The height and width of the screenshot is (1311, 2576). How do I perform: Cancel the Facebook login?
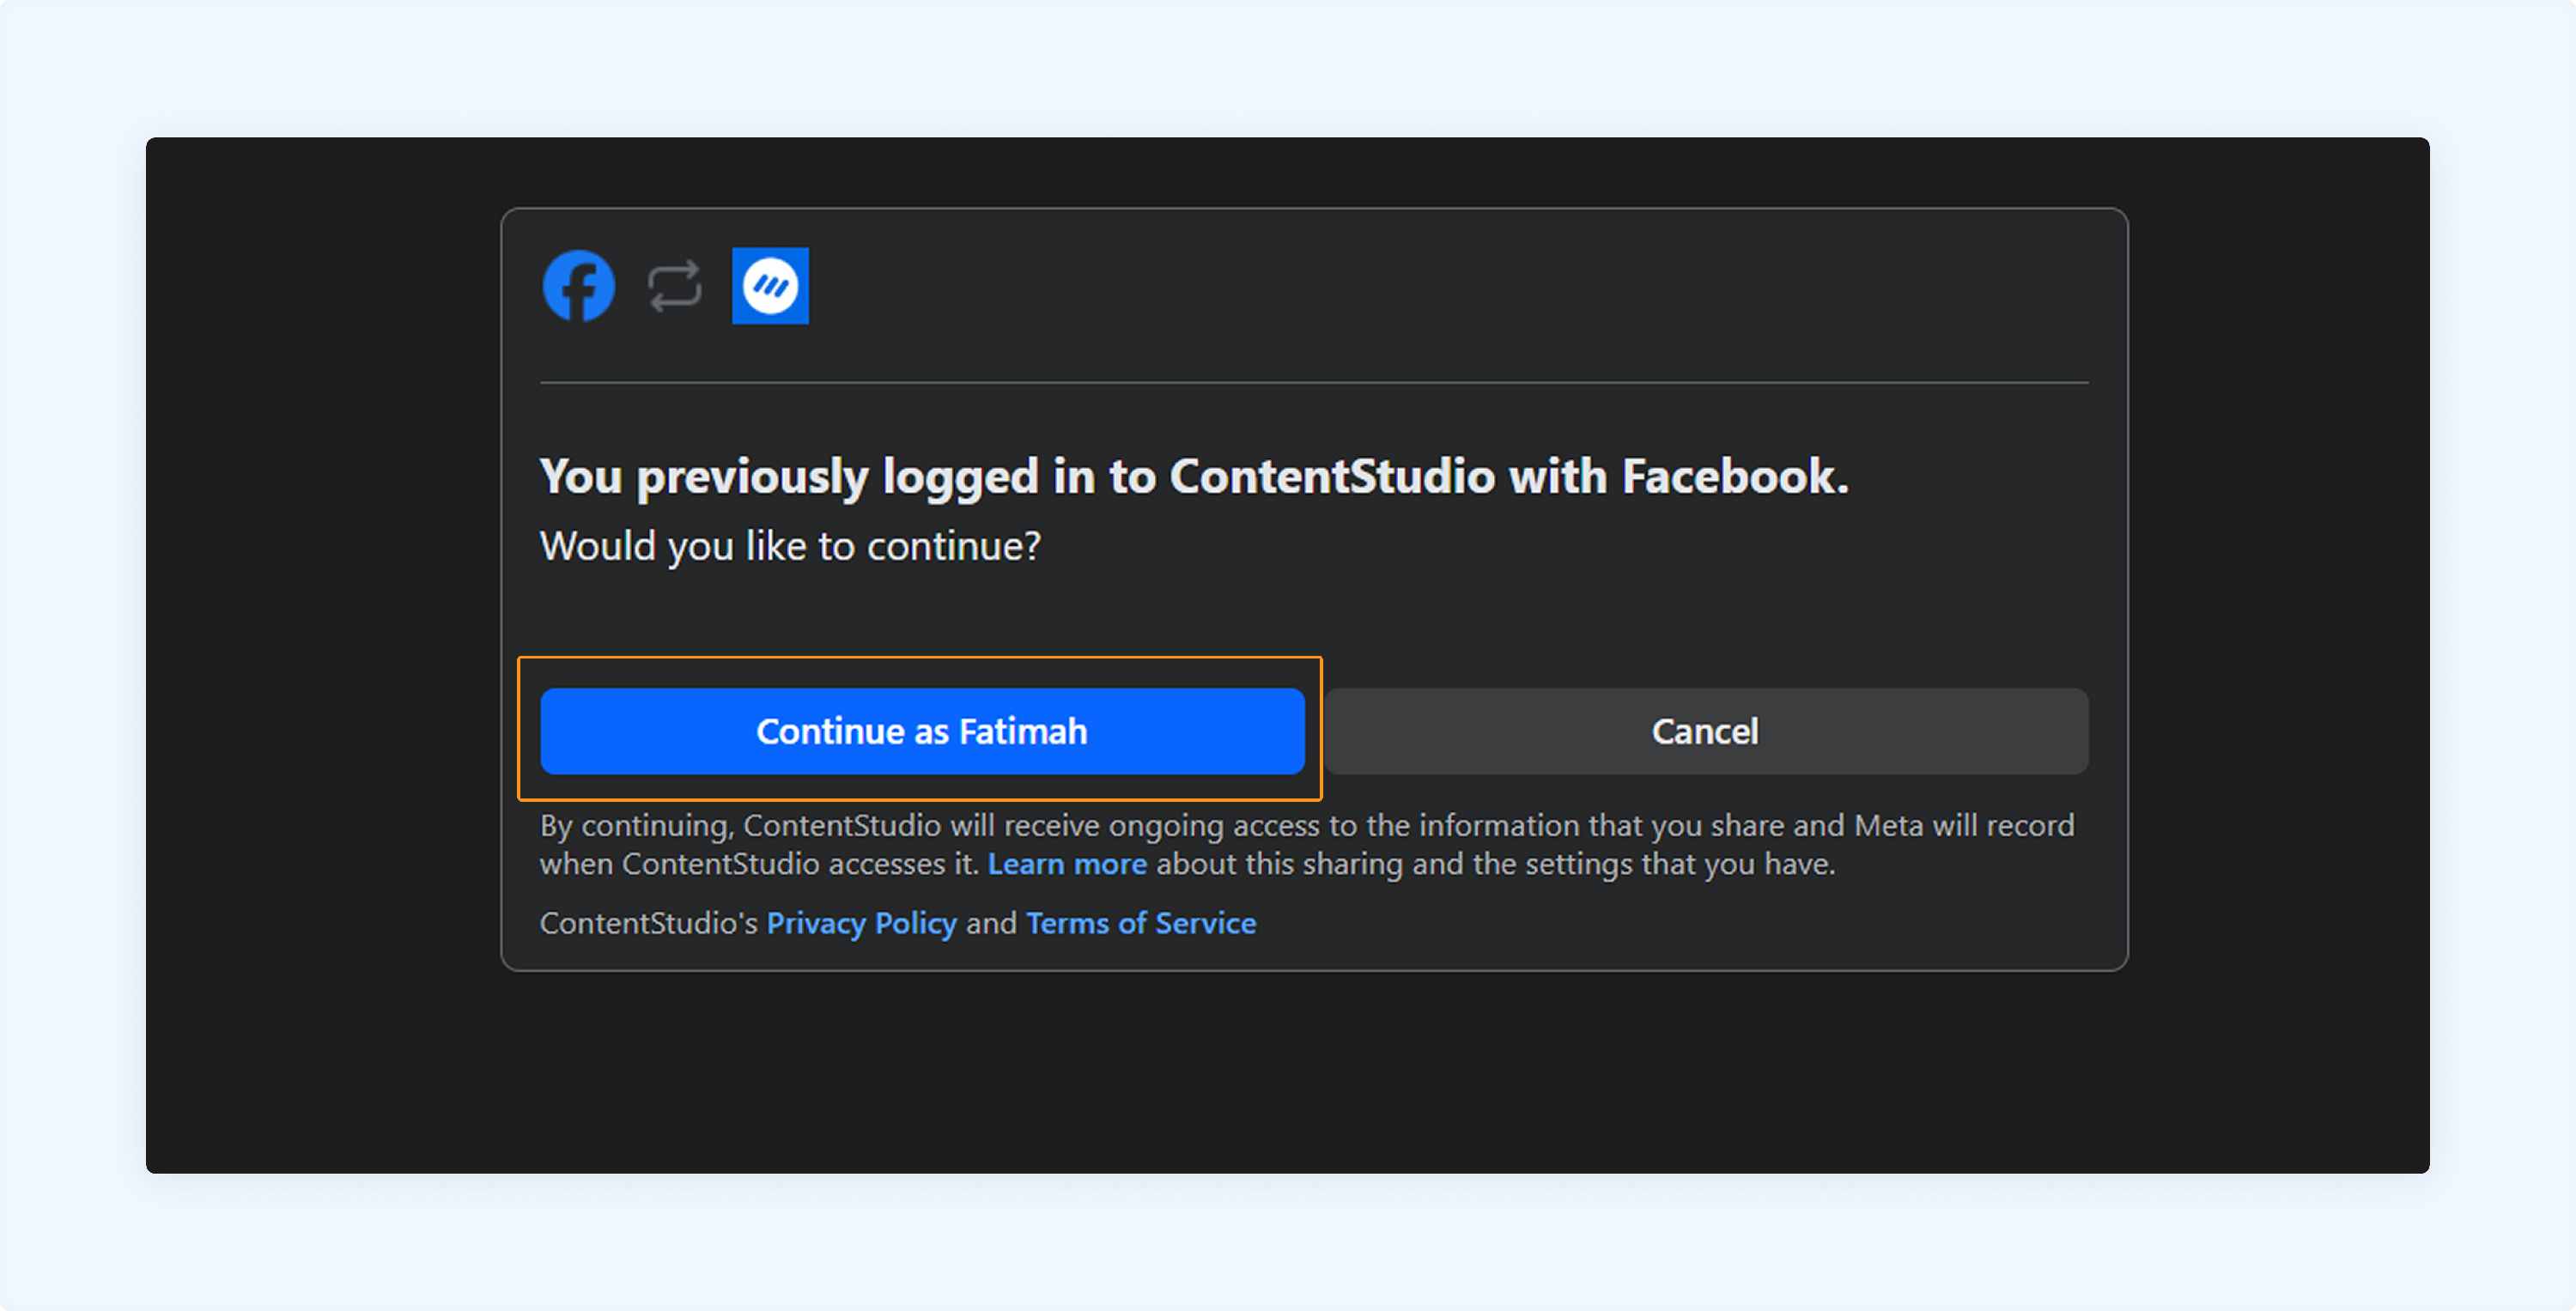1706,731
